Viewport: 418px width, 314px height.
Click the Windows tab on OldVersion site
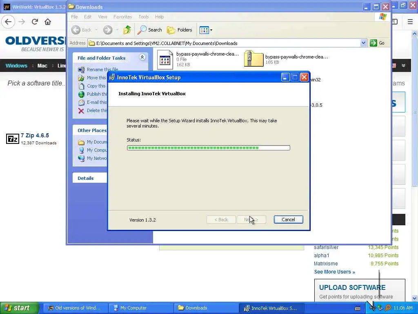pyautogui.click(x=16, y=66)
